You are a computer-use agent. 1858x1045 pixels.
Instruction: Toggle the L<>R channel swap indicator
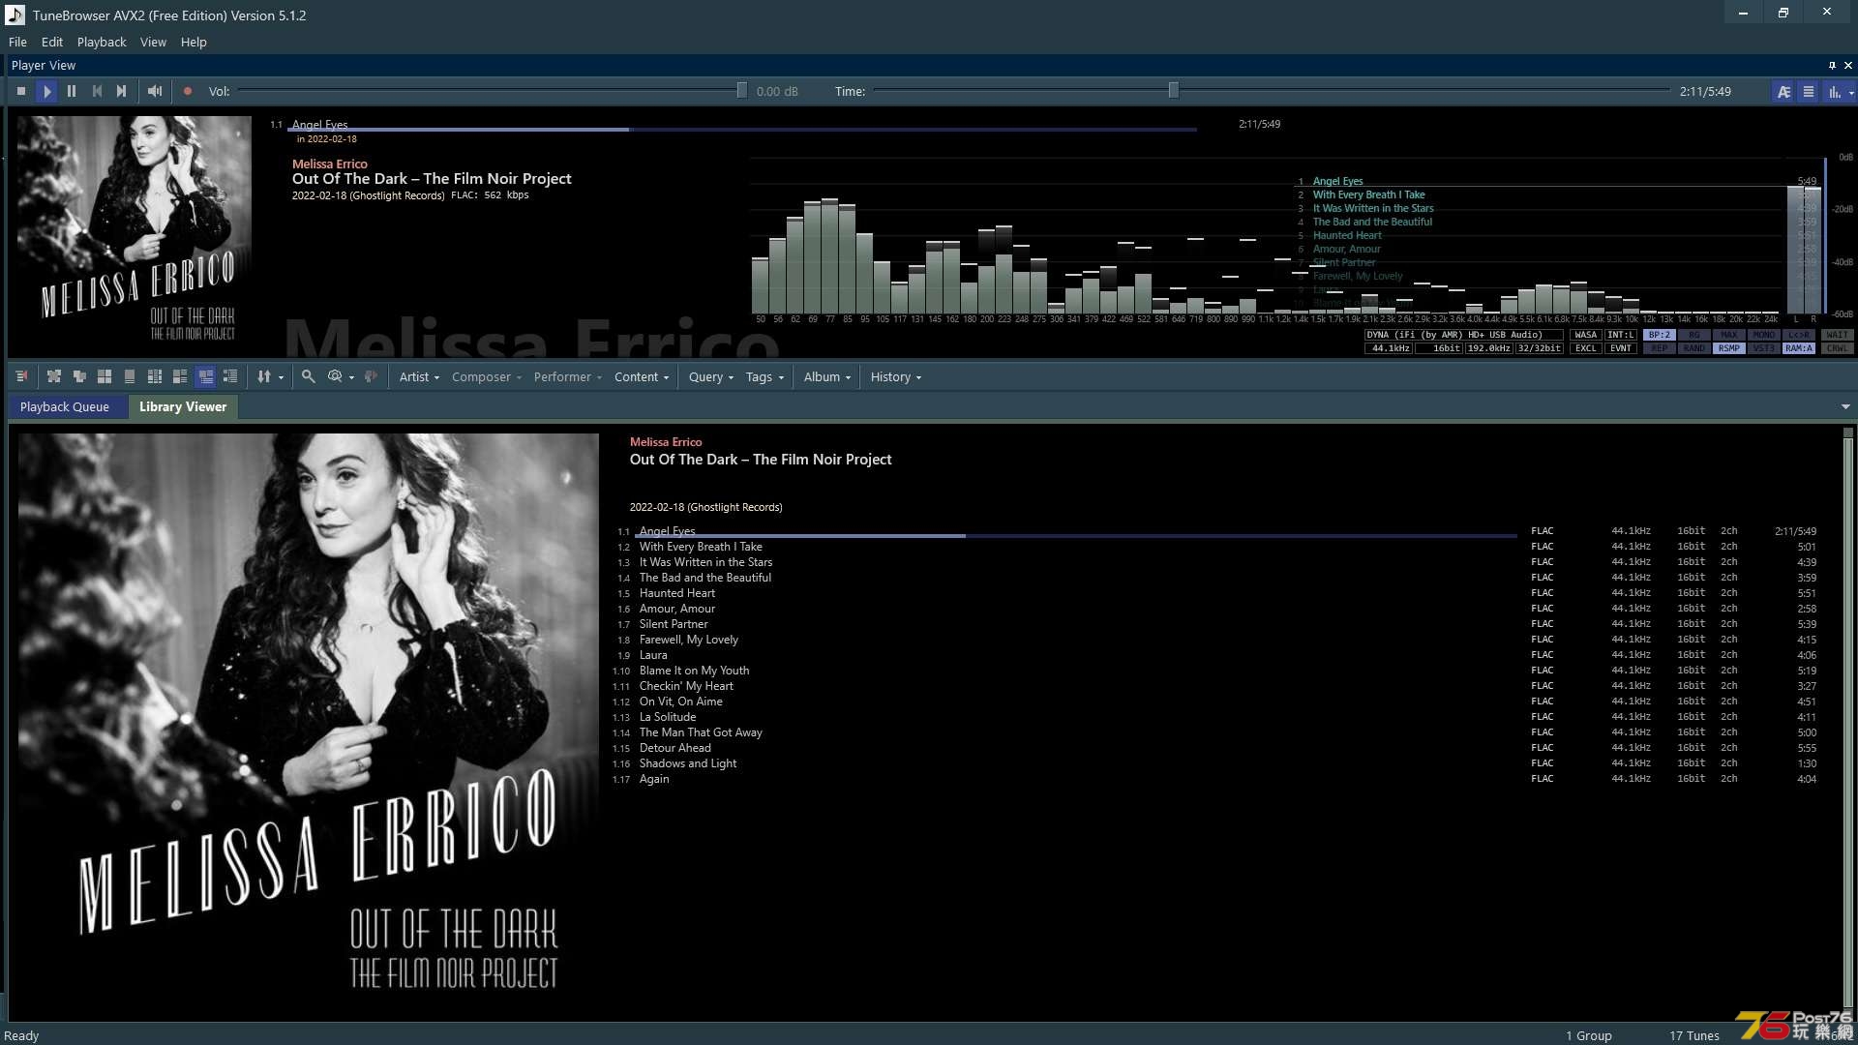point(1799,335)
